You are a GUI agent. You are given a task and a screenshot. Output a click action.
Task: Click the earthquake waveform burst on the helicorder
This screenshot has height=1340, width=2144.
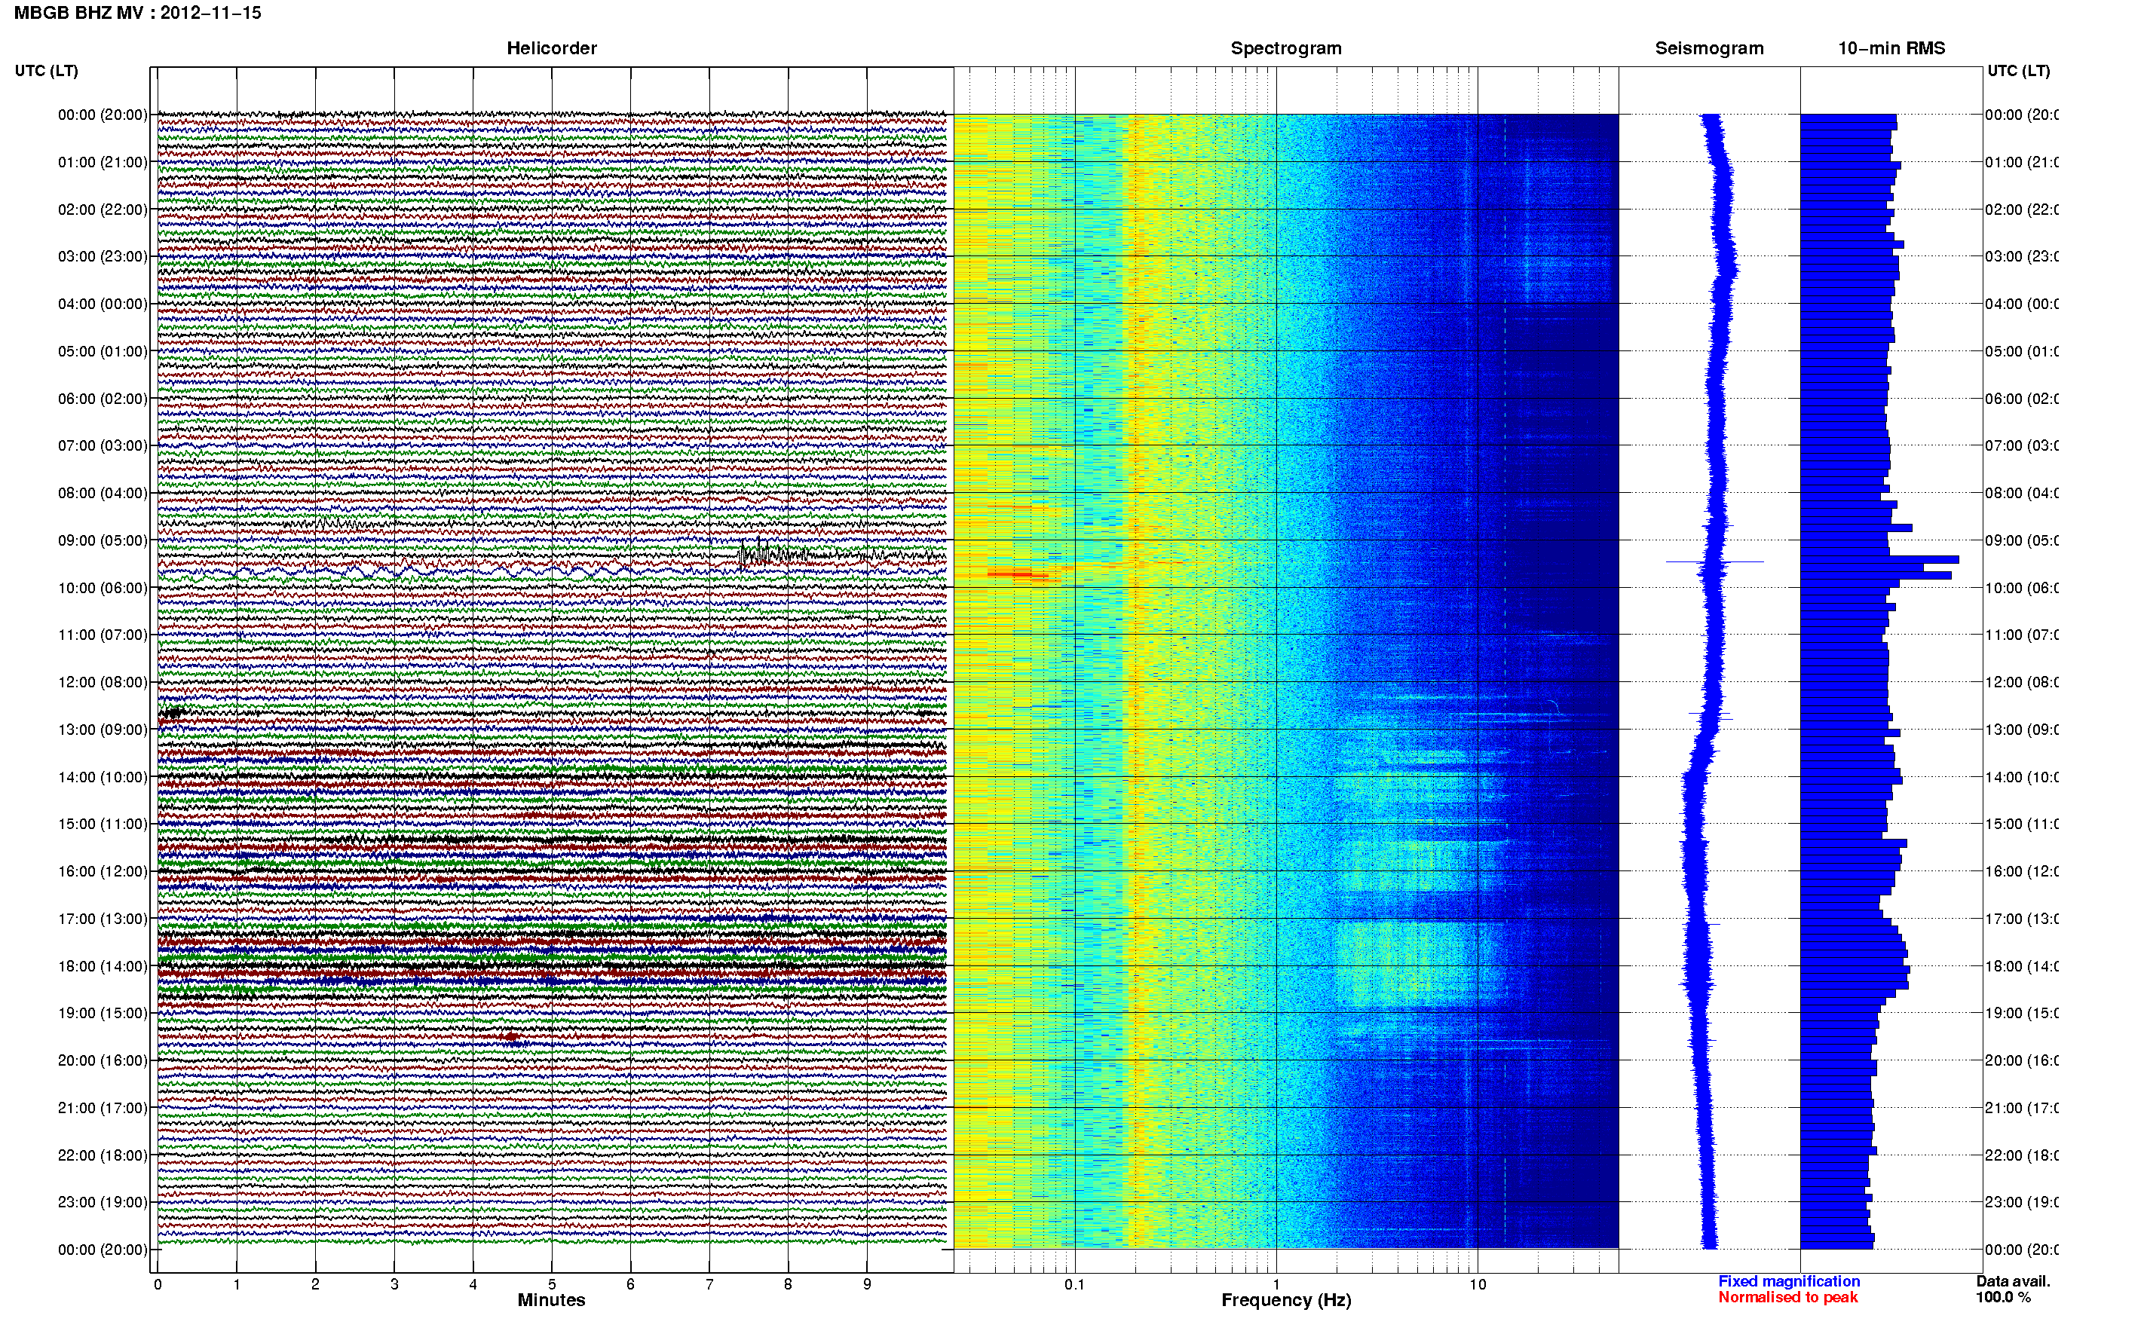771,555
